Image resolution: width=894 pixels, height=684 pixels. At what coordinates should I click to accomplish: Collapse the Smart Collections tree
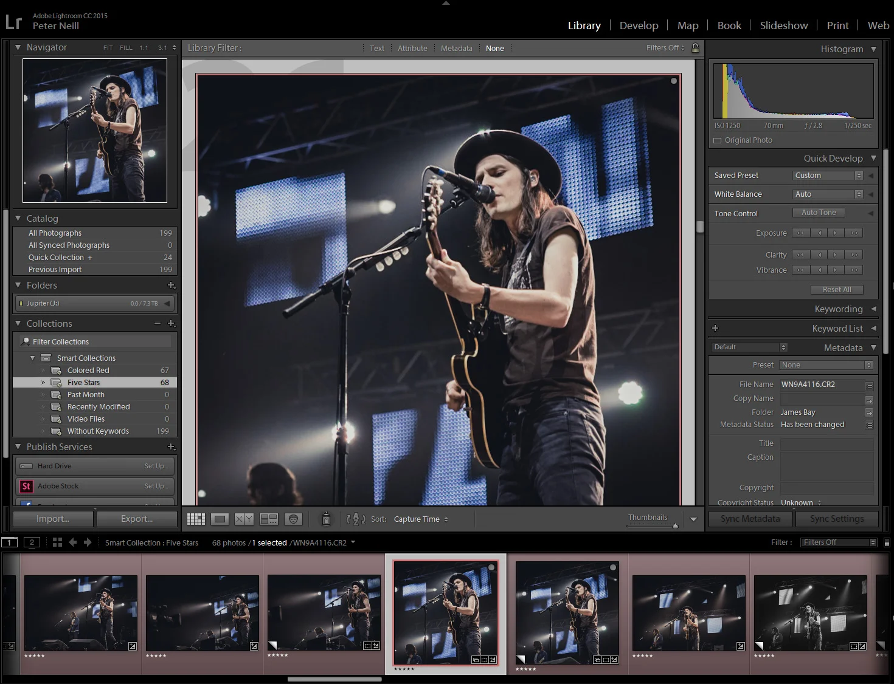click(x=33, y=358)
